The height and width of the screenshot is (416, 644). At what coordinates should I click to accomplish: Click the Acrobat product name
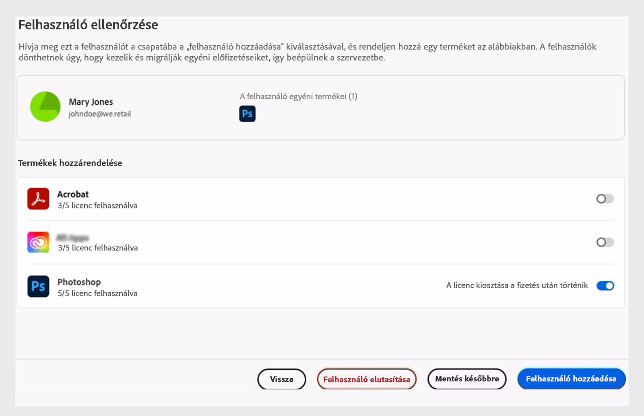(x=73, y=194)
